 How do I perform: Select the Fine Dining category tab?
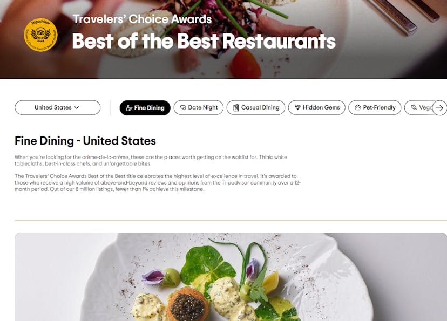click(x=145, y=108)
